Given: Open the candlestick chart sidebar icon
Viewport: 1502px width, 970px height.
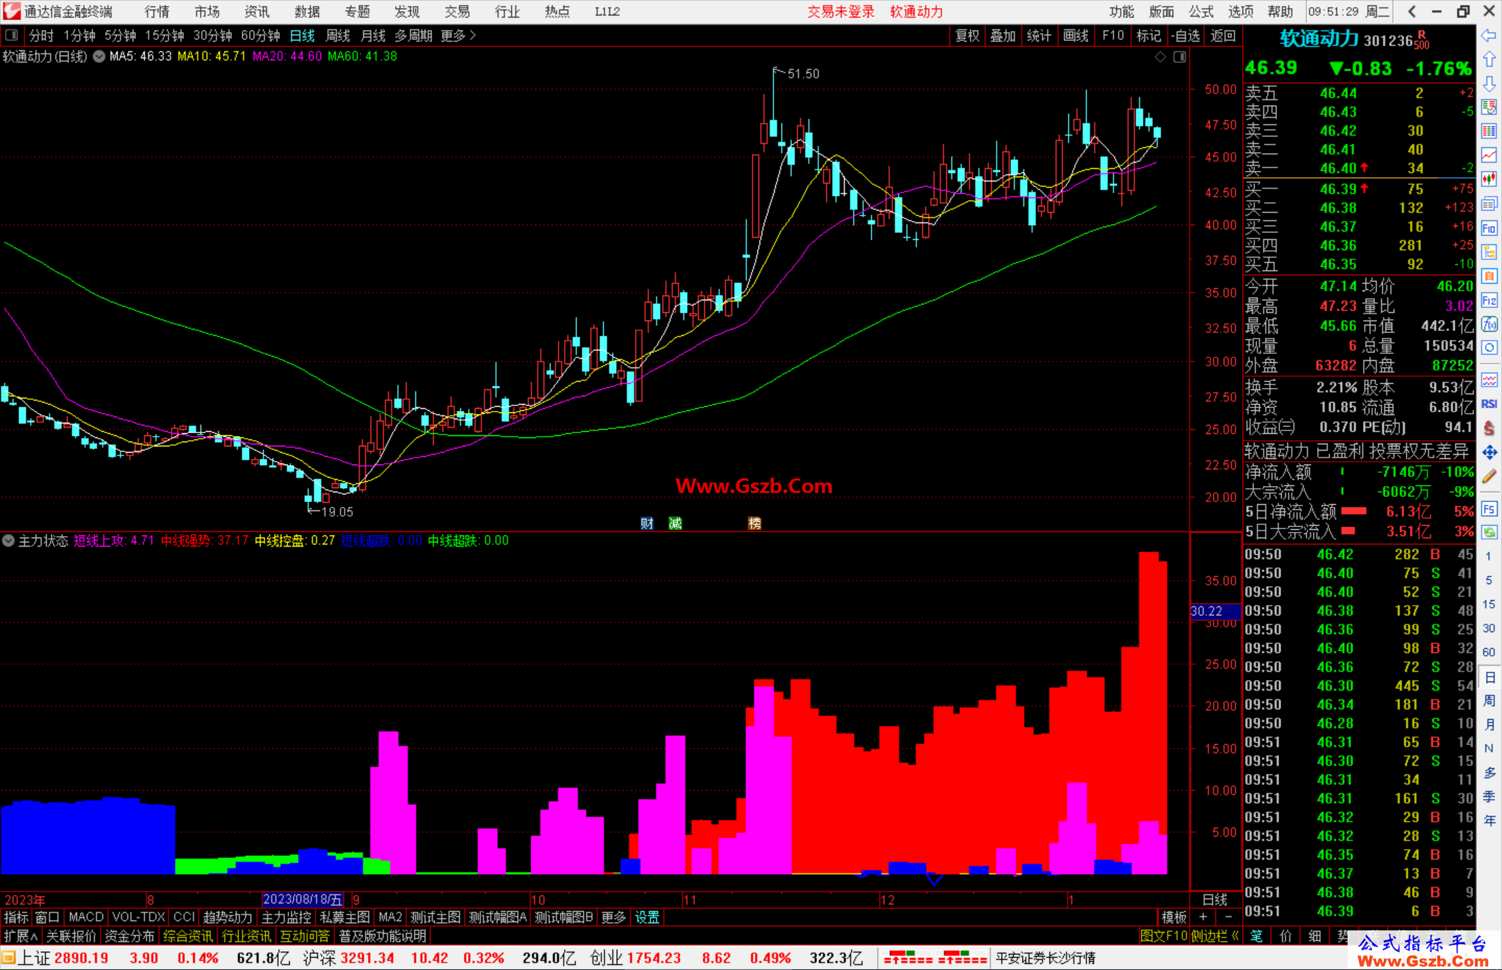Looking at the screenshot, I should pyautogui.click(x=1489, y=179).
